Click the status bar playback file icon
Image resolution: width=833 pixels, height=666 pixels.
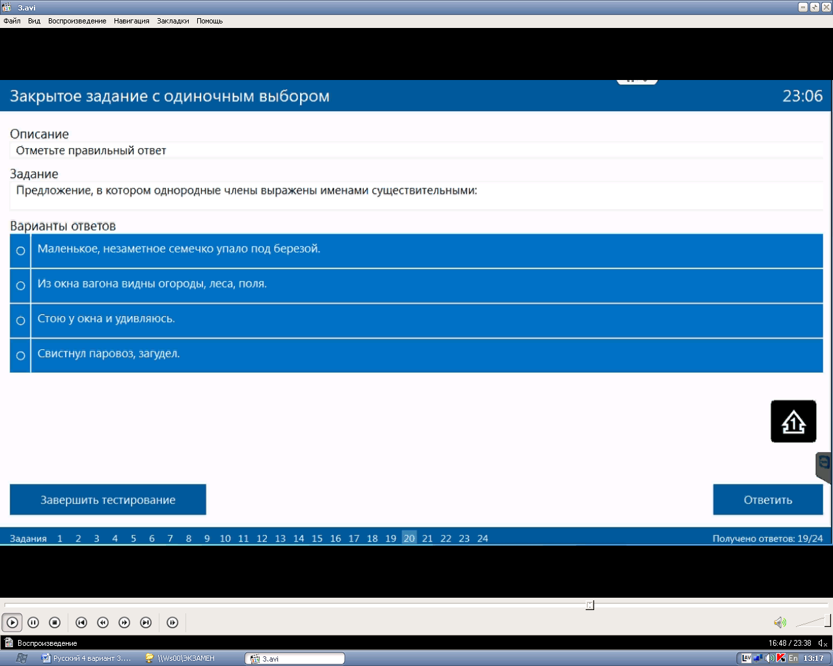tap(8, 643)
